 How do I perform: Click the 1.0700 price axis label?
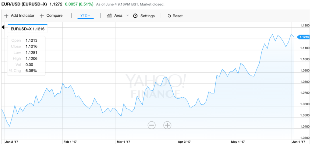tap(304, 93)
